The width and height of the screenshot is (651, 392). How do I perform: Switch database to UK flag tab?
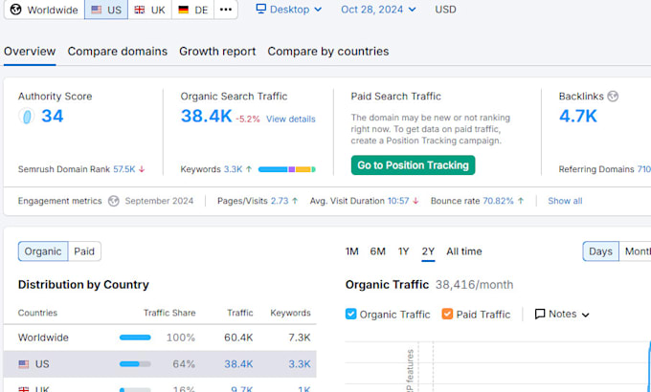150,10
